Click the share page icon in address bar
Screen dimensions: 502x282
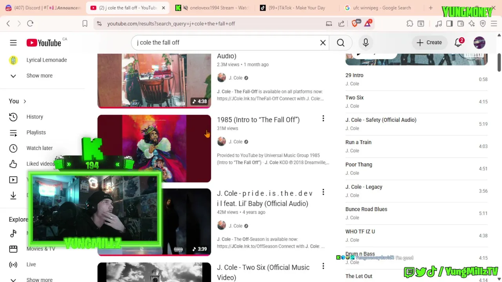(x=341, y=23)
